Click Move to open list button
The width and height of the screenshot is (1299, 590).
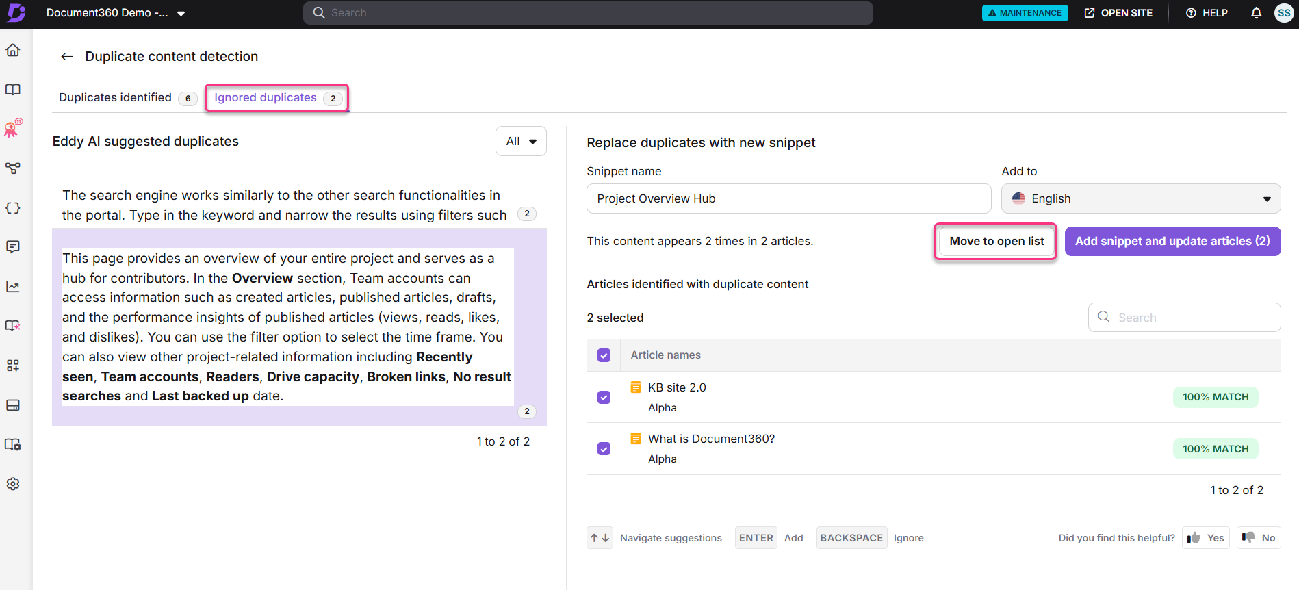996,241
